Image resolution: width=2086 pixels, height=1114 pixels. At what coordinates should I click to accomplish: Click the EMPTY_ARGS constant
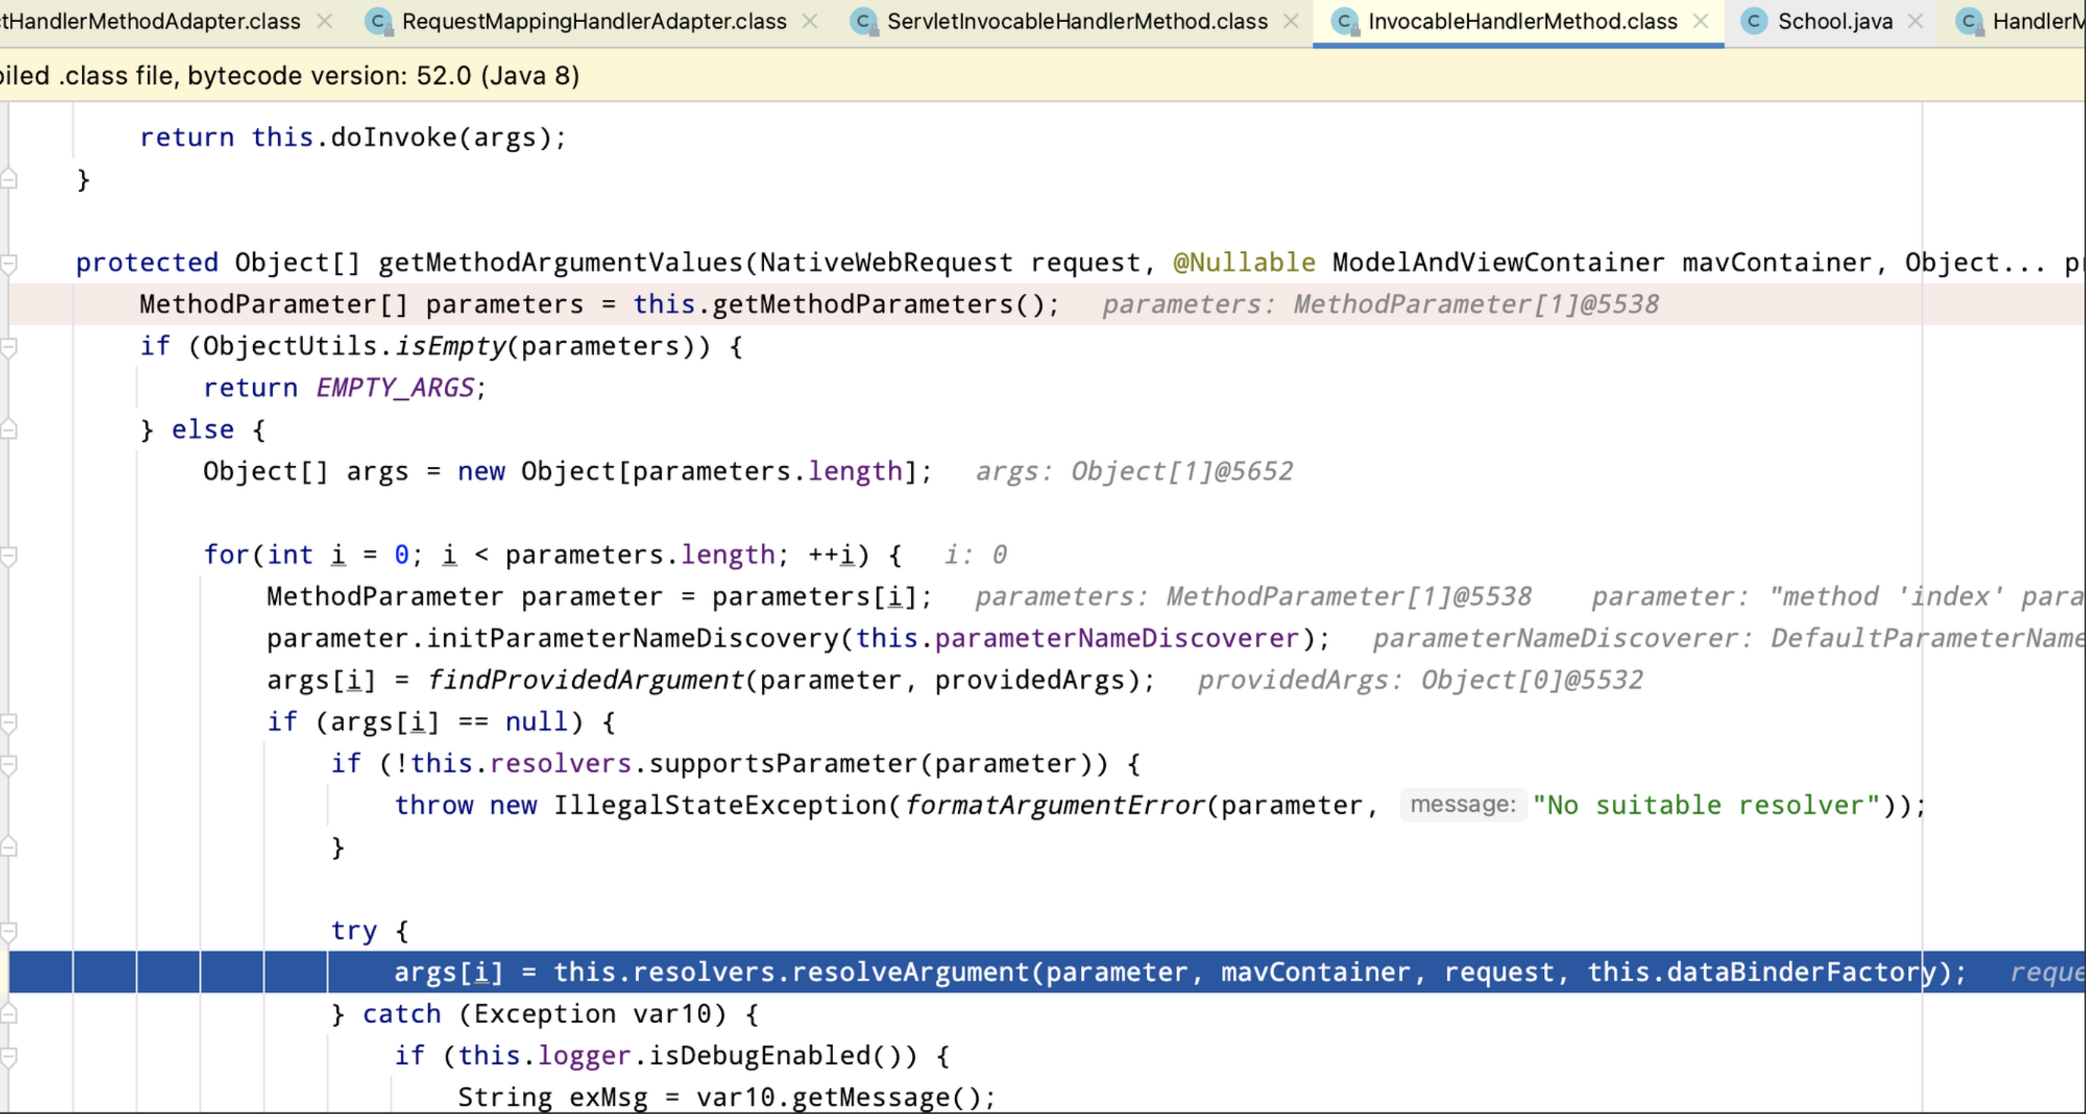click(395, 388)
